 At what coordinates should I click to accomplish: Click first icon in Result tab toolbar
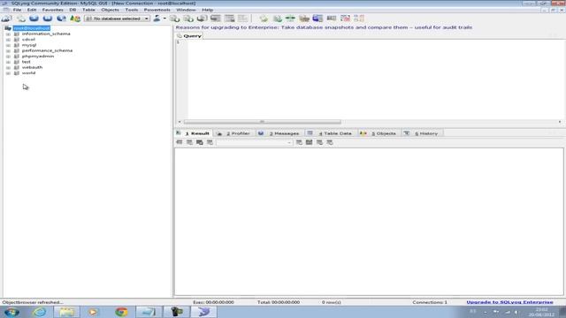[x=179, y=142]
